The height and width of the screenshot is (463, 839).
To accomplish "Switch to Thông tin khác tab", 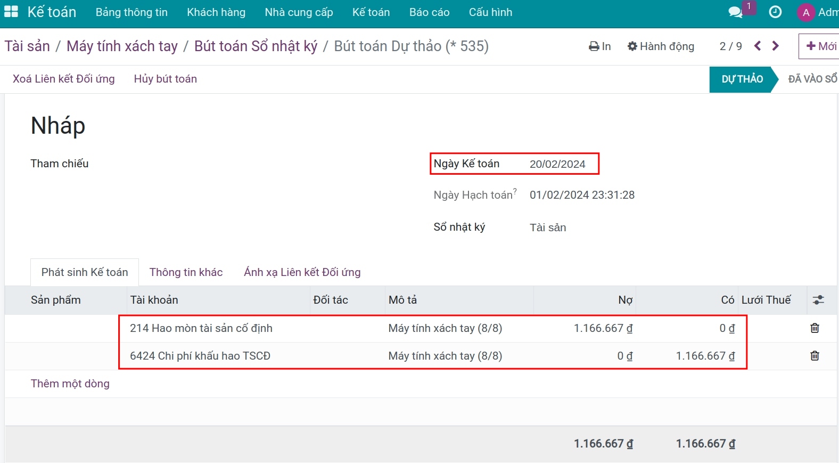I will 186,272.
